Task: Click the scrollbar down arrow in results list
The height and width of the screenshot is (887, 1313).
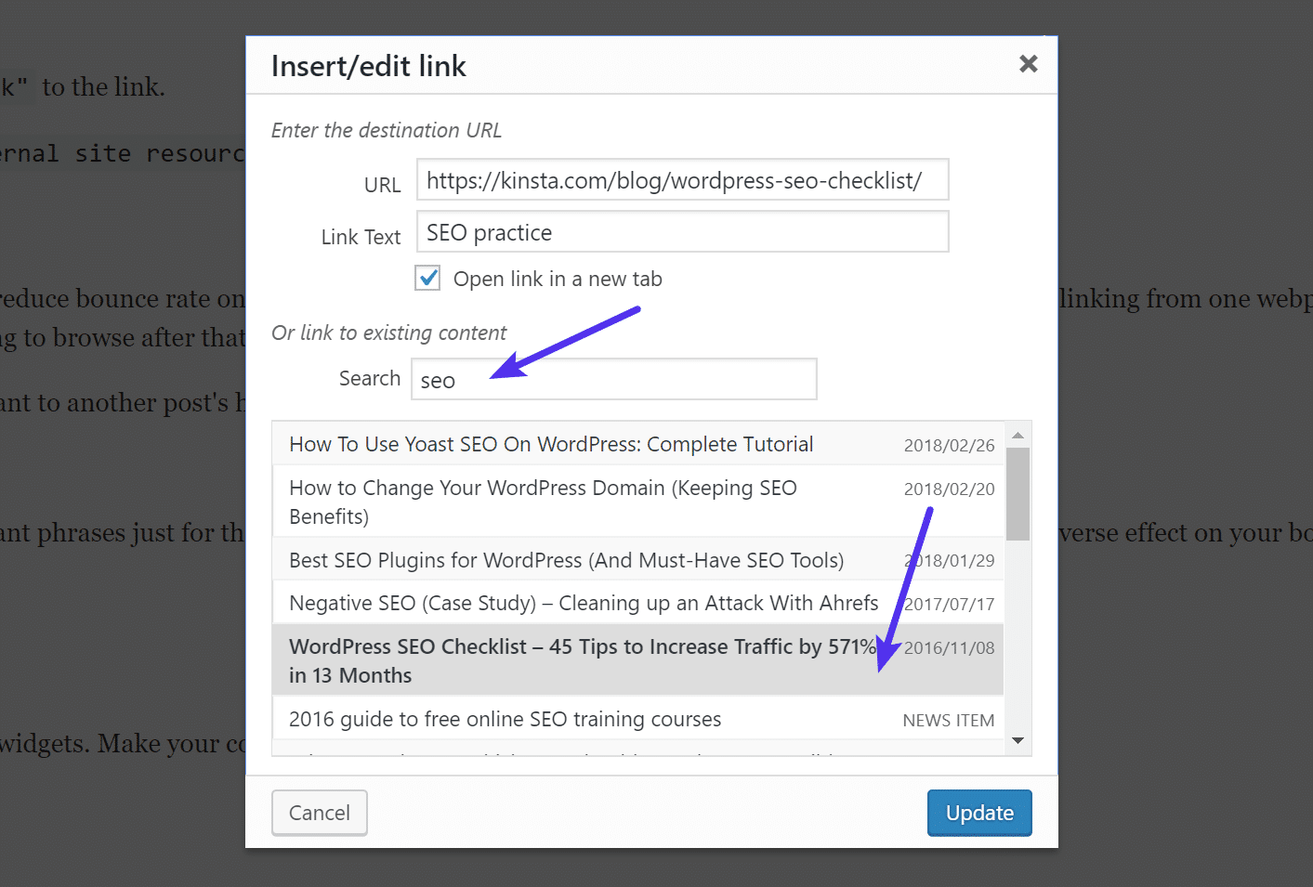Action: pos(1018,740)
